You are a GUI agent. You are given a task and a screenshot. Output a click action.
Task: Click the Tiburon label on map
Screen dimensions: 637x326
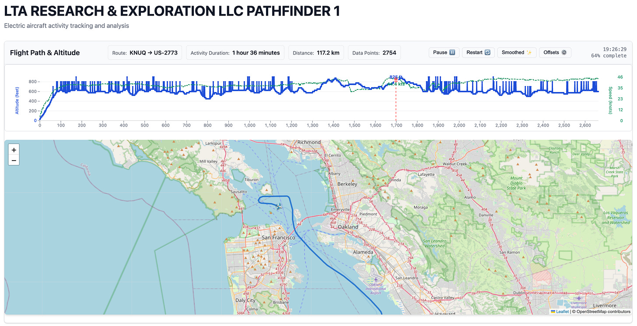pos(251,179)
